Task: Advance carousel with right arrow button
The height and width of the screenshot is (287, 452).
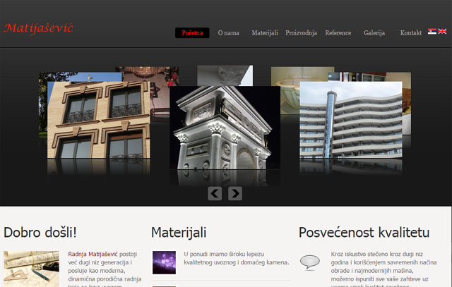Action: coord(235,193)
